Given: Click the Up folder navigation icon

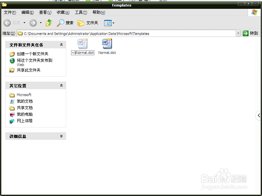Looking at the screenshot, I should [48, 23].
